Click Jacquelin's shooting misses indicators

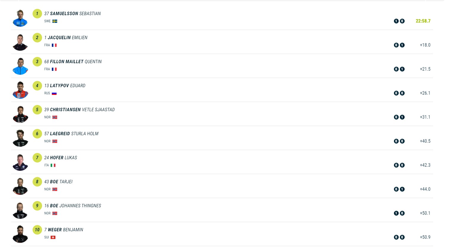pos(399,45)
